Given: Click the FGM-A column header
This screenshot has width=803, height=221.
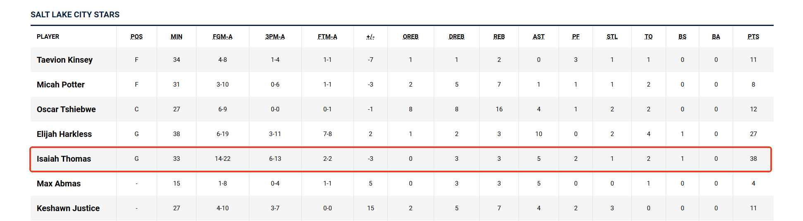Looking at the screenshot, I should point(222,37).
